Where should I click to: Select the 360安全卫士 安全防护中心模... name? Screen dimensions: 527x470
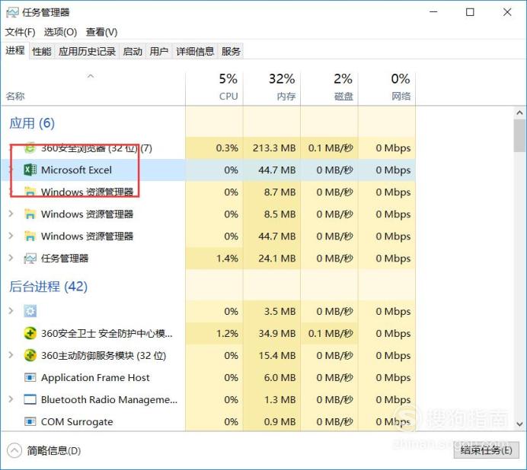[x=107, y=333]
